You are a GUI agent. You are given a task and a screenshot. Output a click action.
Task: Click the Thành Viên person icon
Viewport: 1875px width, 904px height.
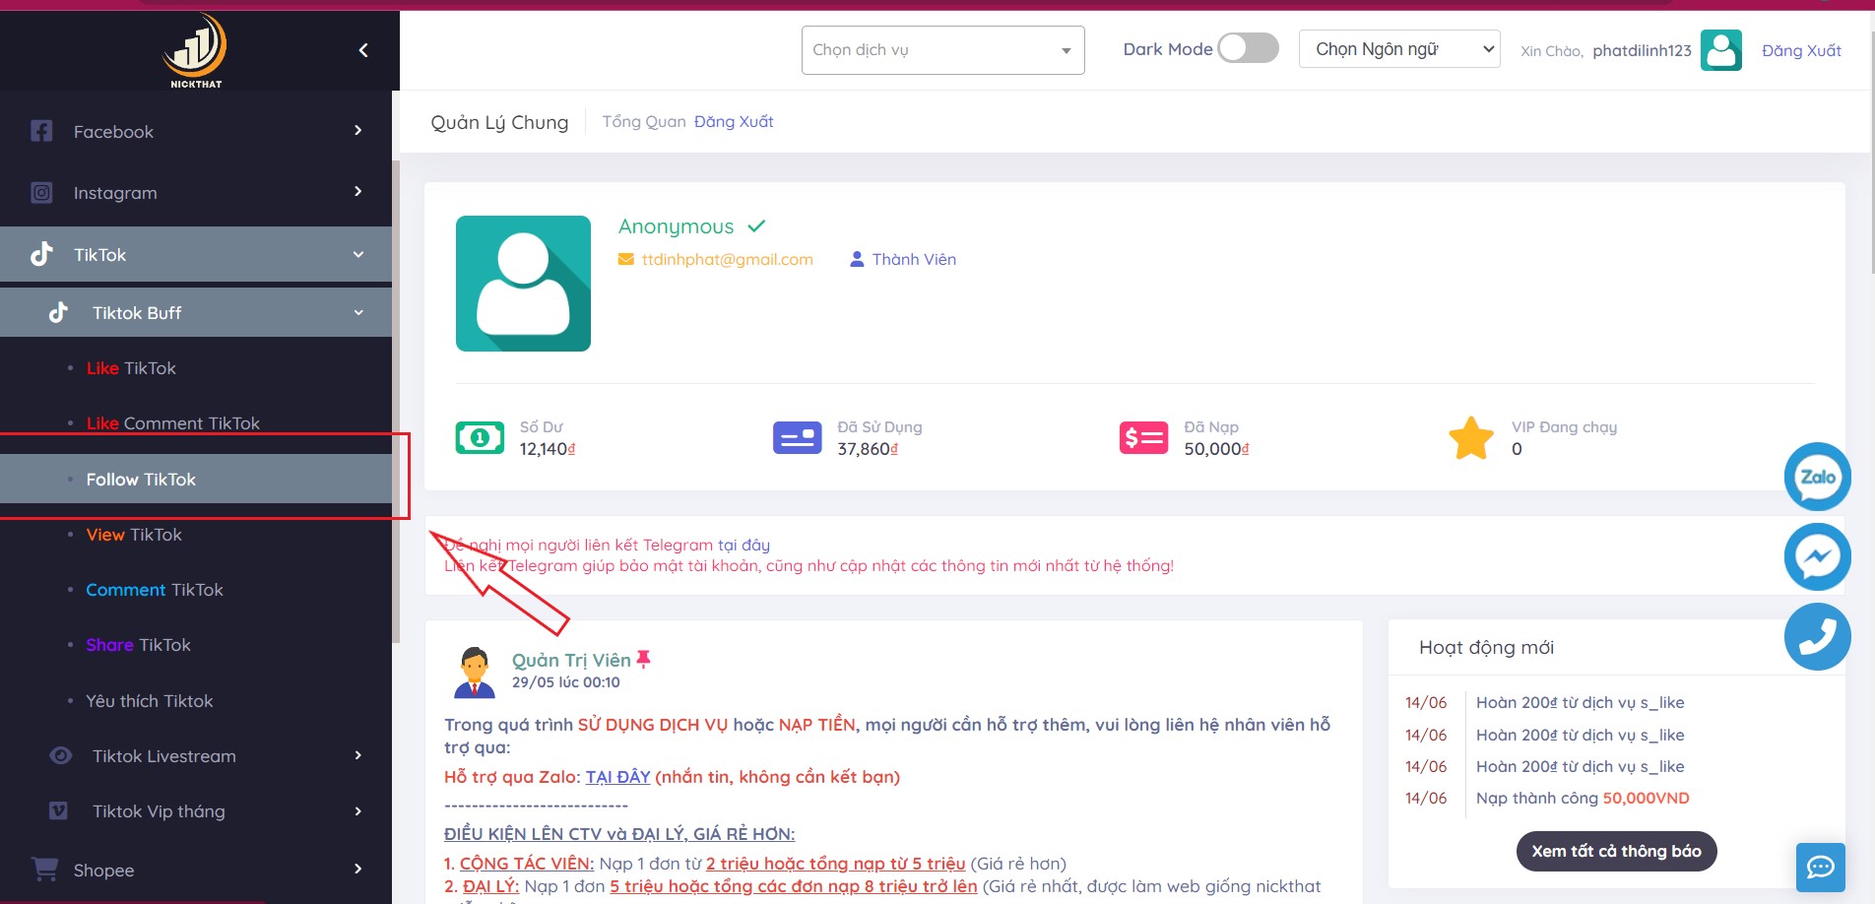[x=857, y=259]
